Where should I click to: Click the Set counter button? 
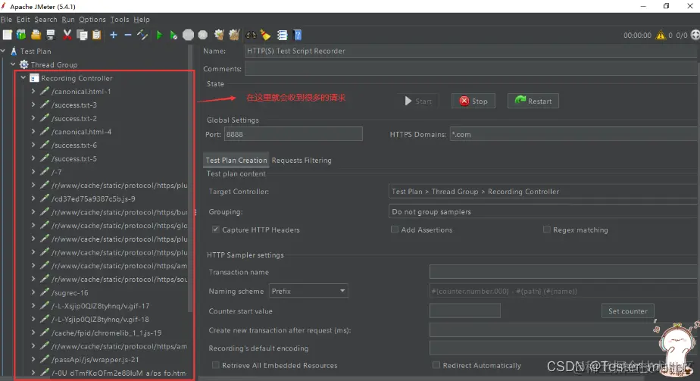[628, 311]
